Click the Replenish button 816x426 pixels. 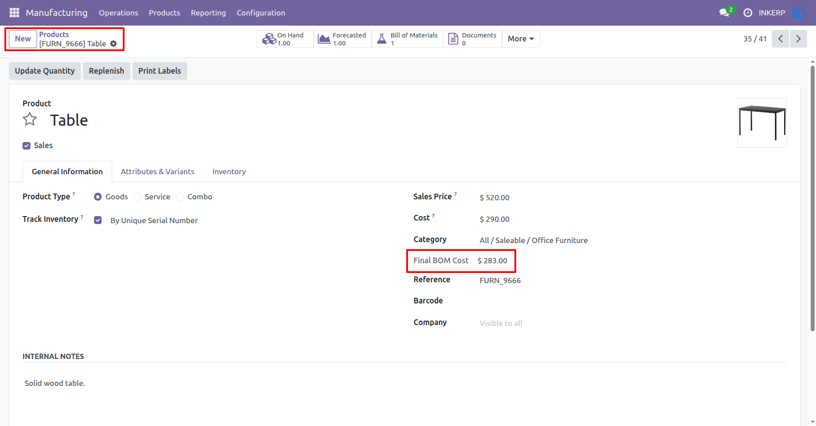click(x=106, y=71)
